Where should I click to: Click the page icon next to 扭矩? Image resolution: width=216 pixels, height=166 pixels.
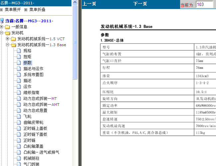(19, 57)
